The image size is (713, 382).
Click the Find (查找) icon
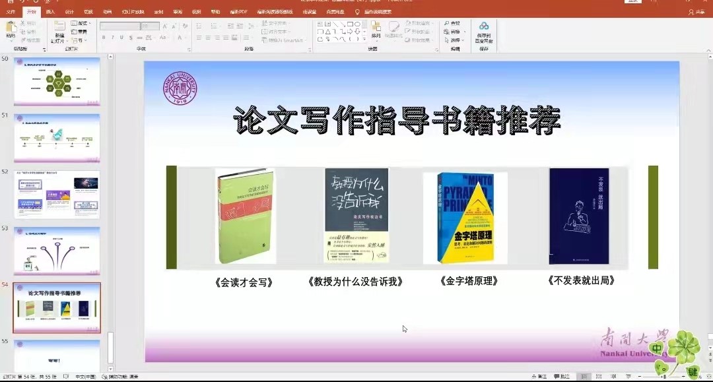(452, 23)
